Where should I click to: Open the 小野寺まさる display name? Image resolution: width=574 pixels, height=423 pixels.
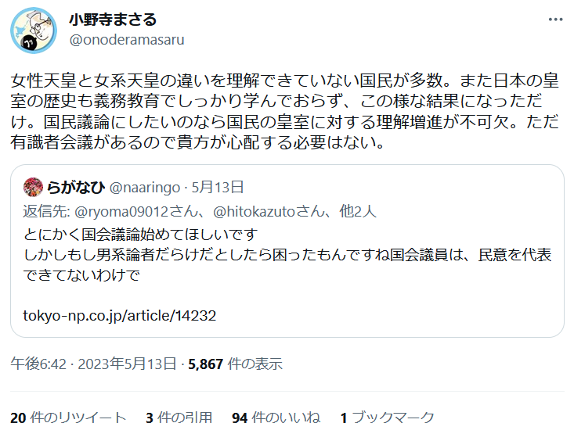click(113, 20)
